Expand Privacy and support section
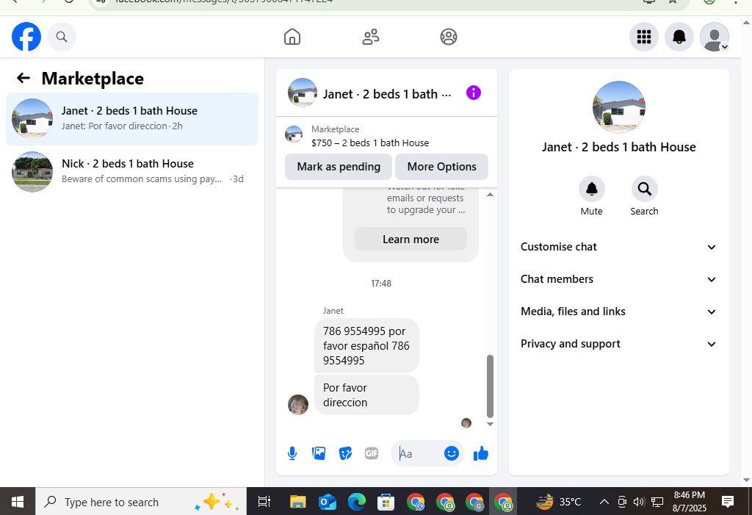This screenshot has height=515, width=752. point(618,344)
